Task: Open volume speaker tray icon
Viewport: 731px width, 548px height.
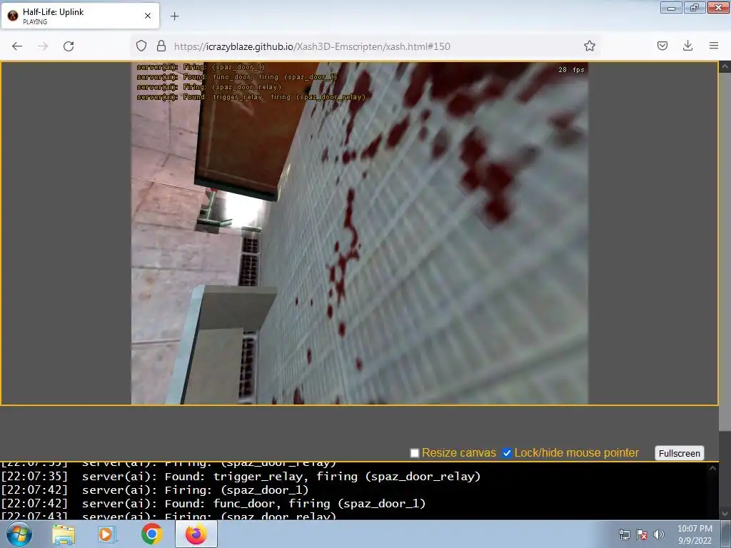Action: click(x=658, y=534)
